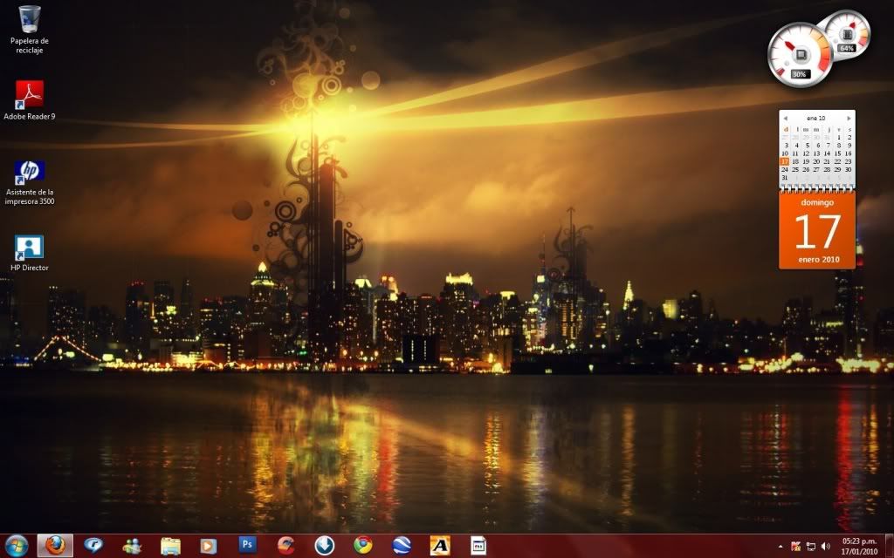894x558 pixels.
Task: Select Asistente de la impresora 3500 icon
Action: coord(29,171)
